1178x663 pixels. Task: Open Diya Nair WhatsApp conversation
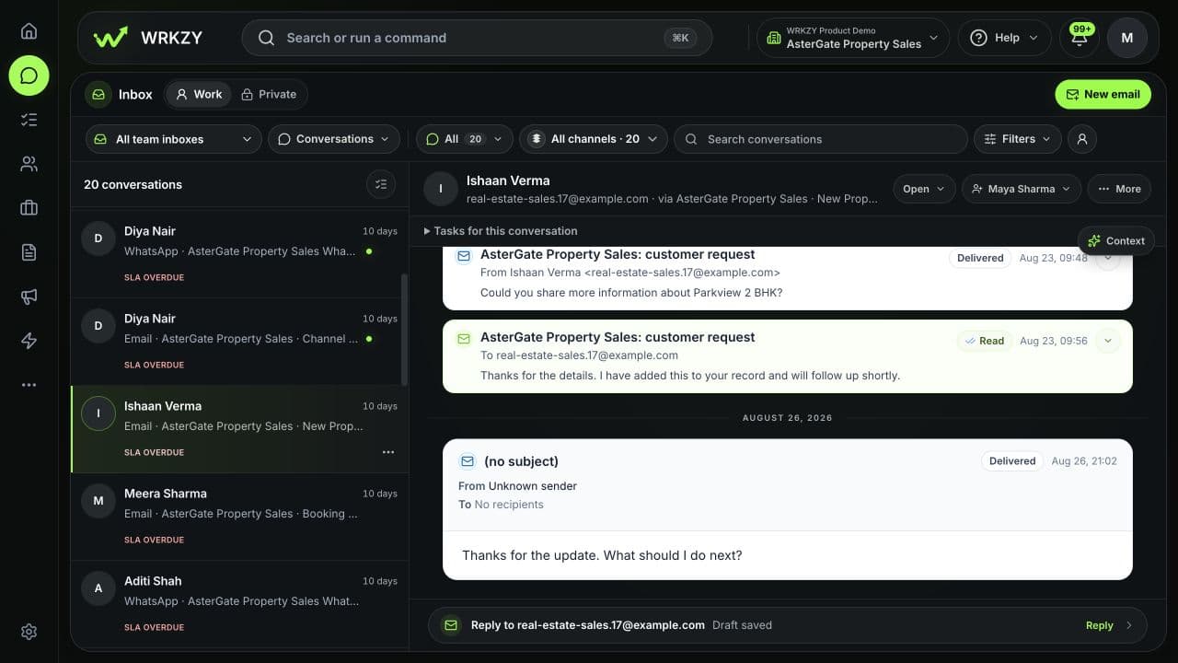click(239, 253)
